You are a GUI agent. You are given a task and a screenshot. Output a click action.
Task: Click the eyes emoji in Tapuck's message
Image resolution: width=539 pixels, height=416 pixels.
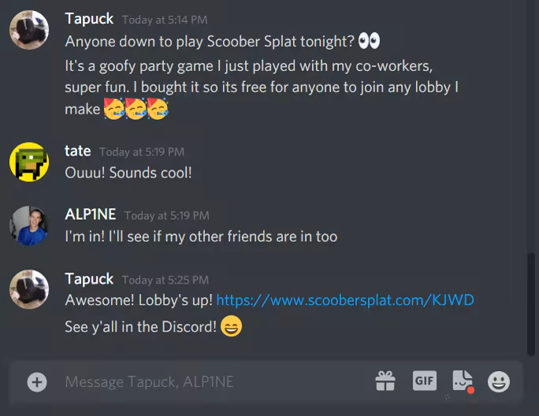pyautogui.click(x=370, y=41)
